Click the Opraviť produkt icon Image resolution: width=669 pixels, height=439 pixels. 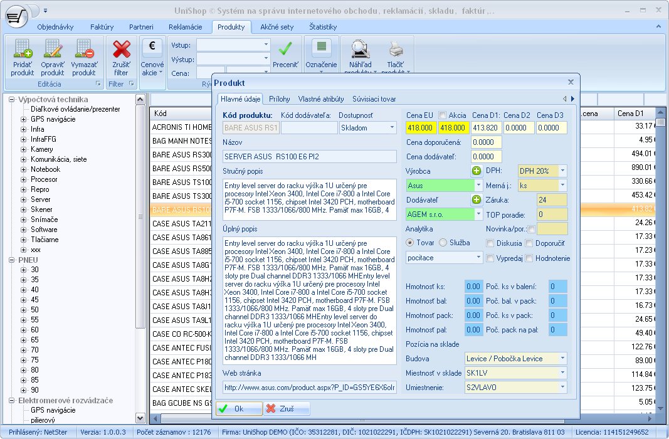[x=53, y=48]
